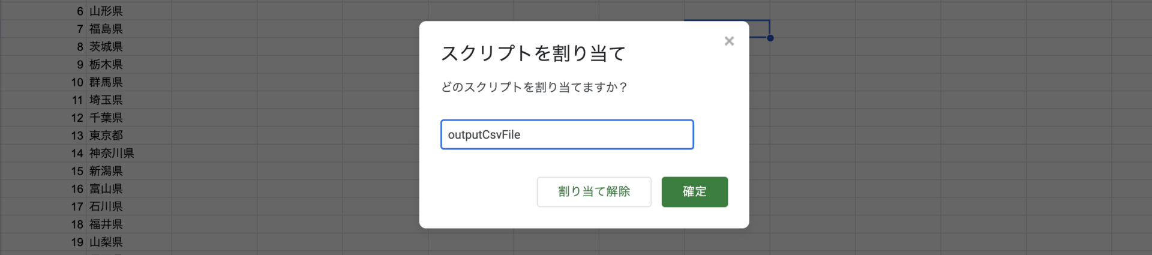Viewport: 1152px width, 255px height.
Task: Click the 山梨県 cell
Action: [x=106, y=242]
